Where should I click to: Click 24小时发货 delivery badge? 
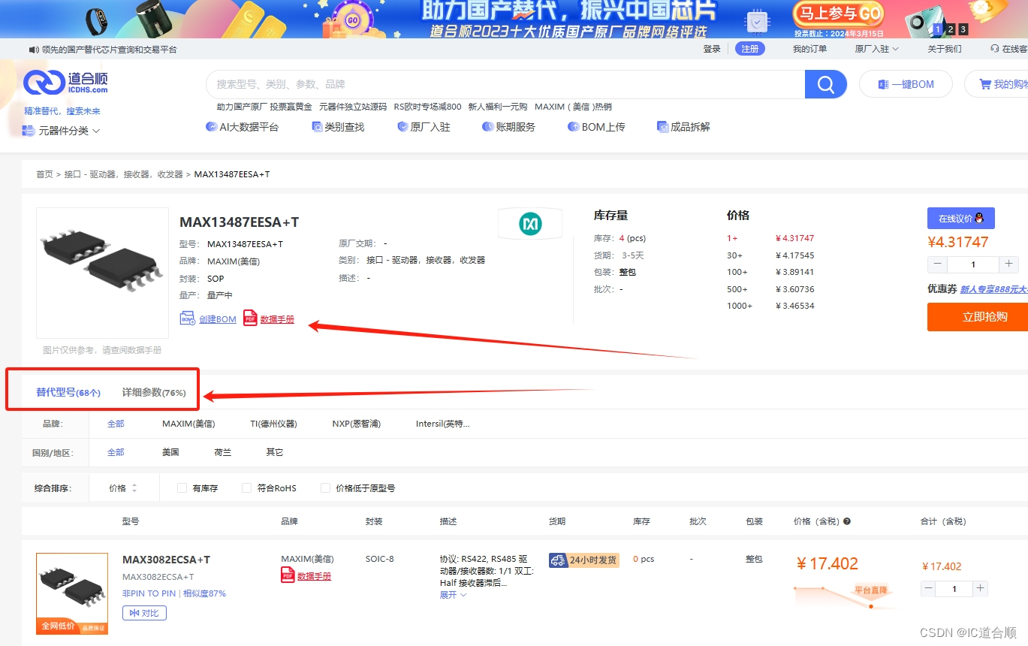pyautogui.click(x=584, y=560)
